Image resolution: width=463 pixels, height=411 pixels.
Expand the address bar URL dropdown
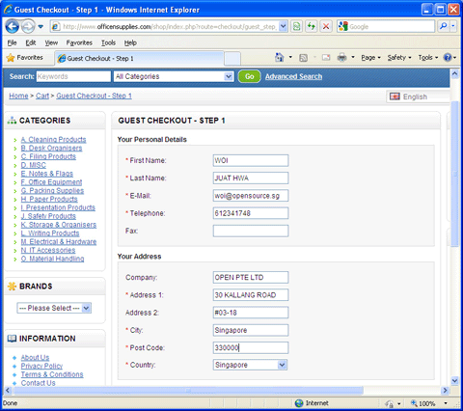point(283,26)
